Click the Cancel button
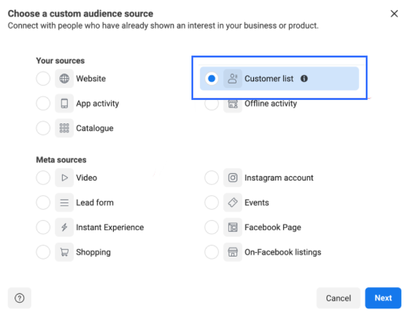This screenshot has width=408, height=315. [338, 298]
